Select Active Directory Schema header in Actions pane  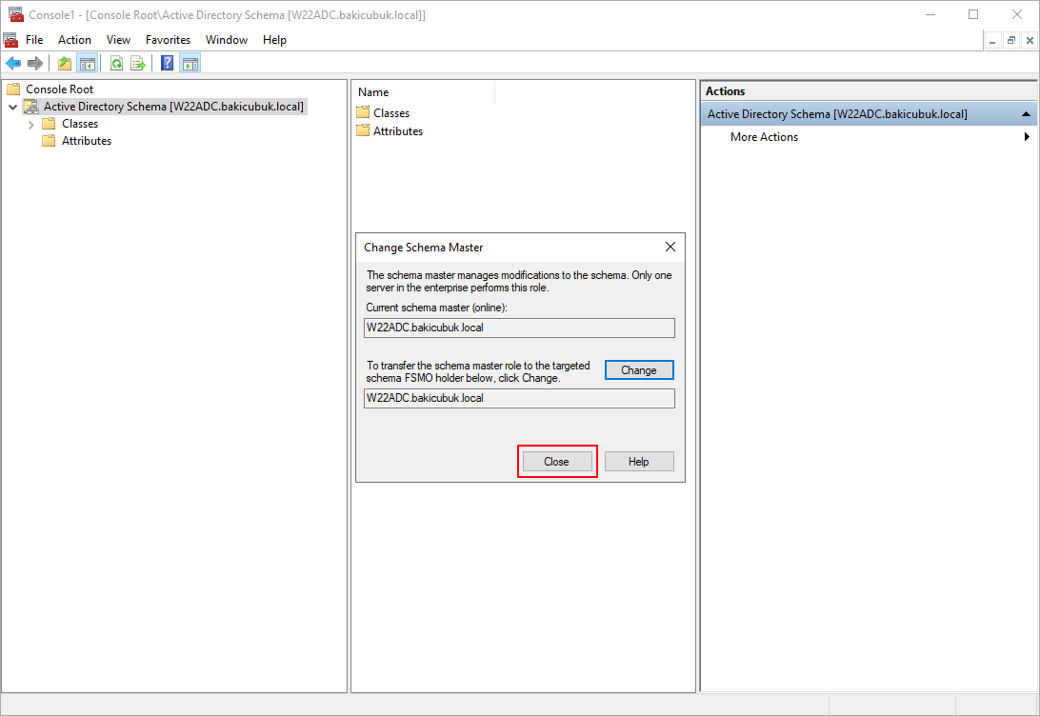pyautogui.click(x=869, y=114)
